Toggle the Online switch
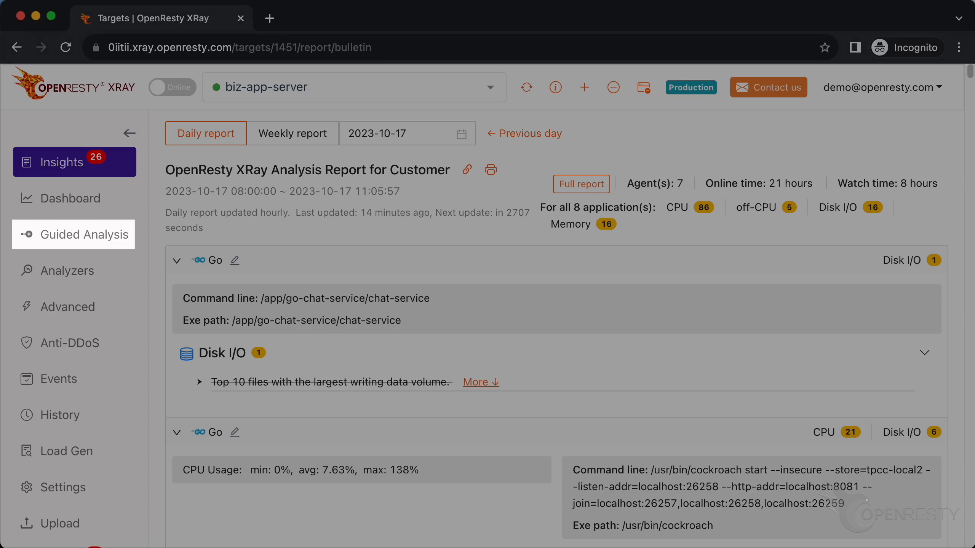975x548 pixels. pos(172,87)
